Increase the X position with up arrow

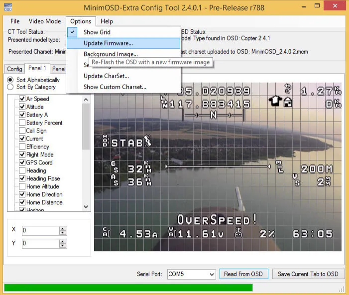pos(62,228)
